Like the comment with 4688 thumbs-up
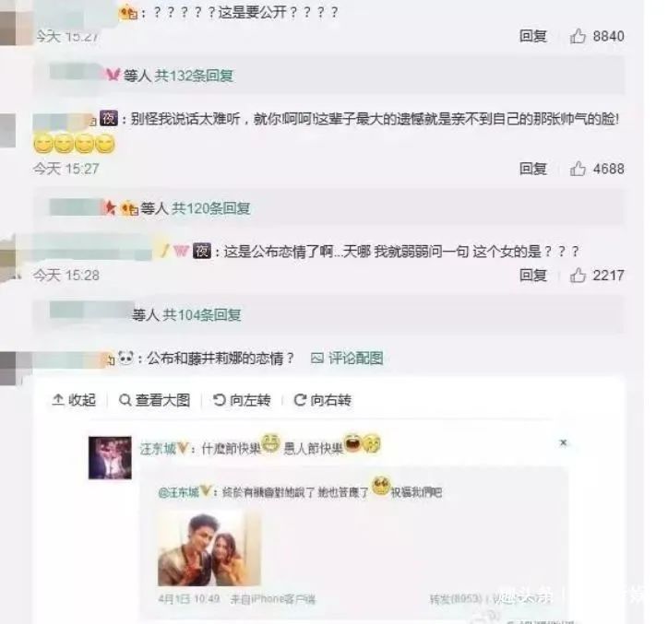The height and width of the screenshot is (624, 668). pos(578,169)
